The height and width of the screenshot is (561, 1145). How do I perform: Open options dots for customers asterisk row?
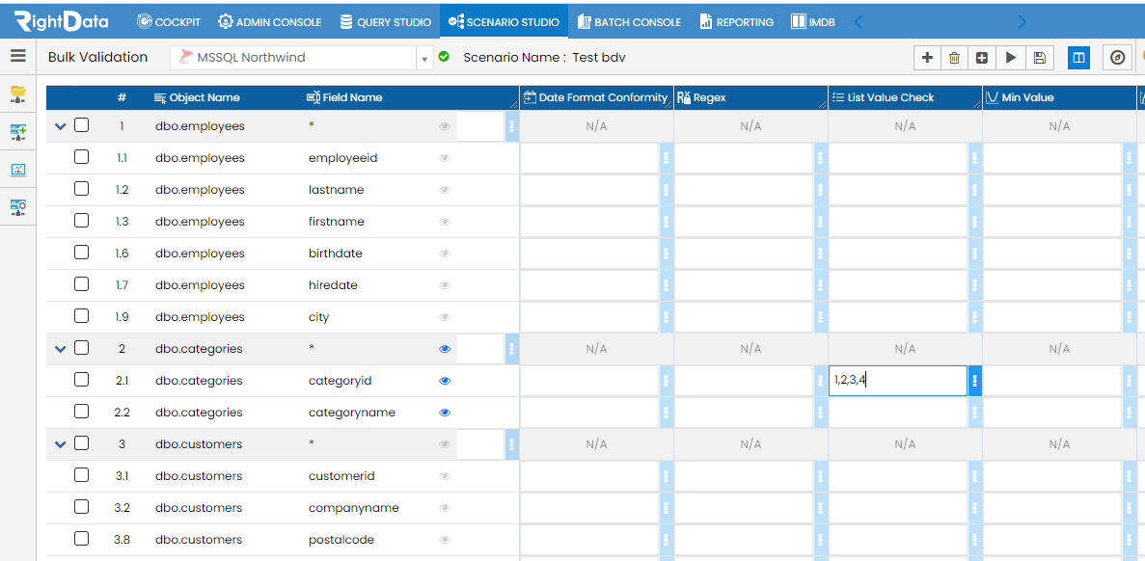[512, 444]
